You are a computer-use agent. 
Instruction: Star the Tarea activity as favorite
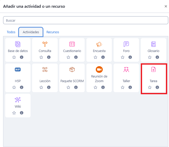coord(150,87)
